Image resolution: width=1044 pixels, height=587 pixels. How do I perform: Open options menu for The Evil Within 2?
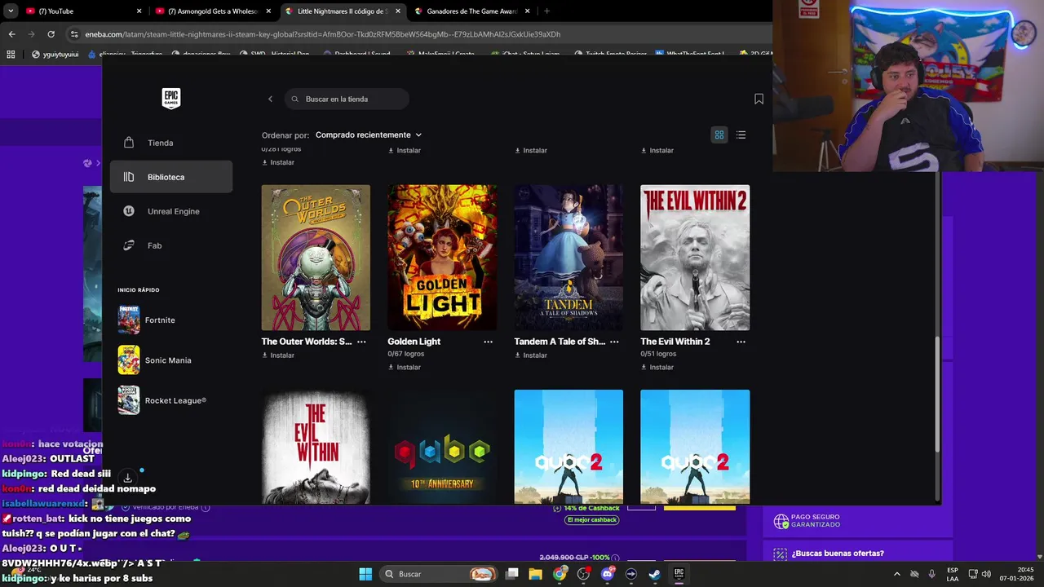point(741,342)
